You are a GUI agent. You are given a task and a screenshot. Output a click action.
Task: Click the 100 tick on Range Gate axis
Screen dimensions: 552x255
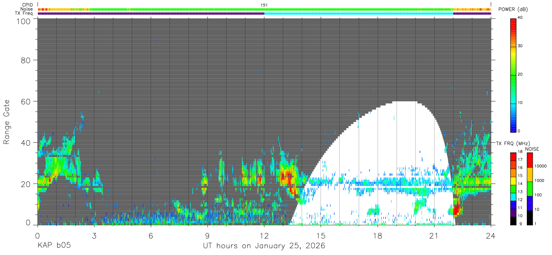(x=23, y=21)
